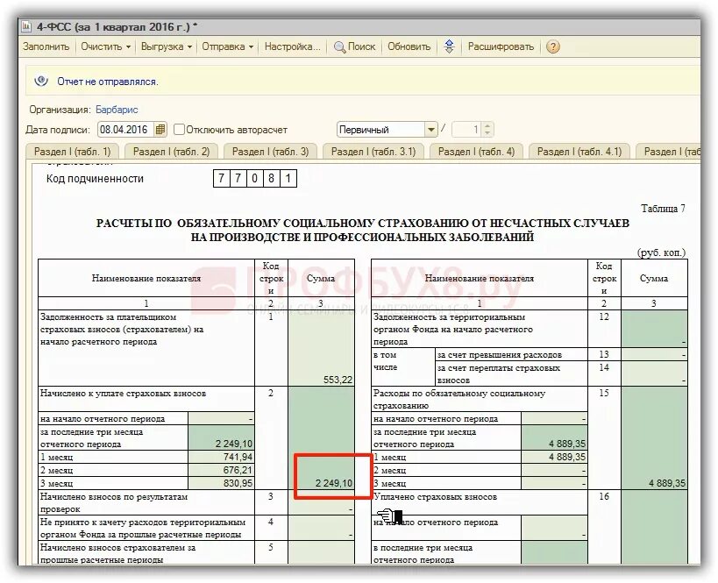
Task: Click sum cell for за счет превышения расходов
Action: coord(654,354)
